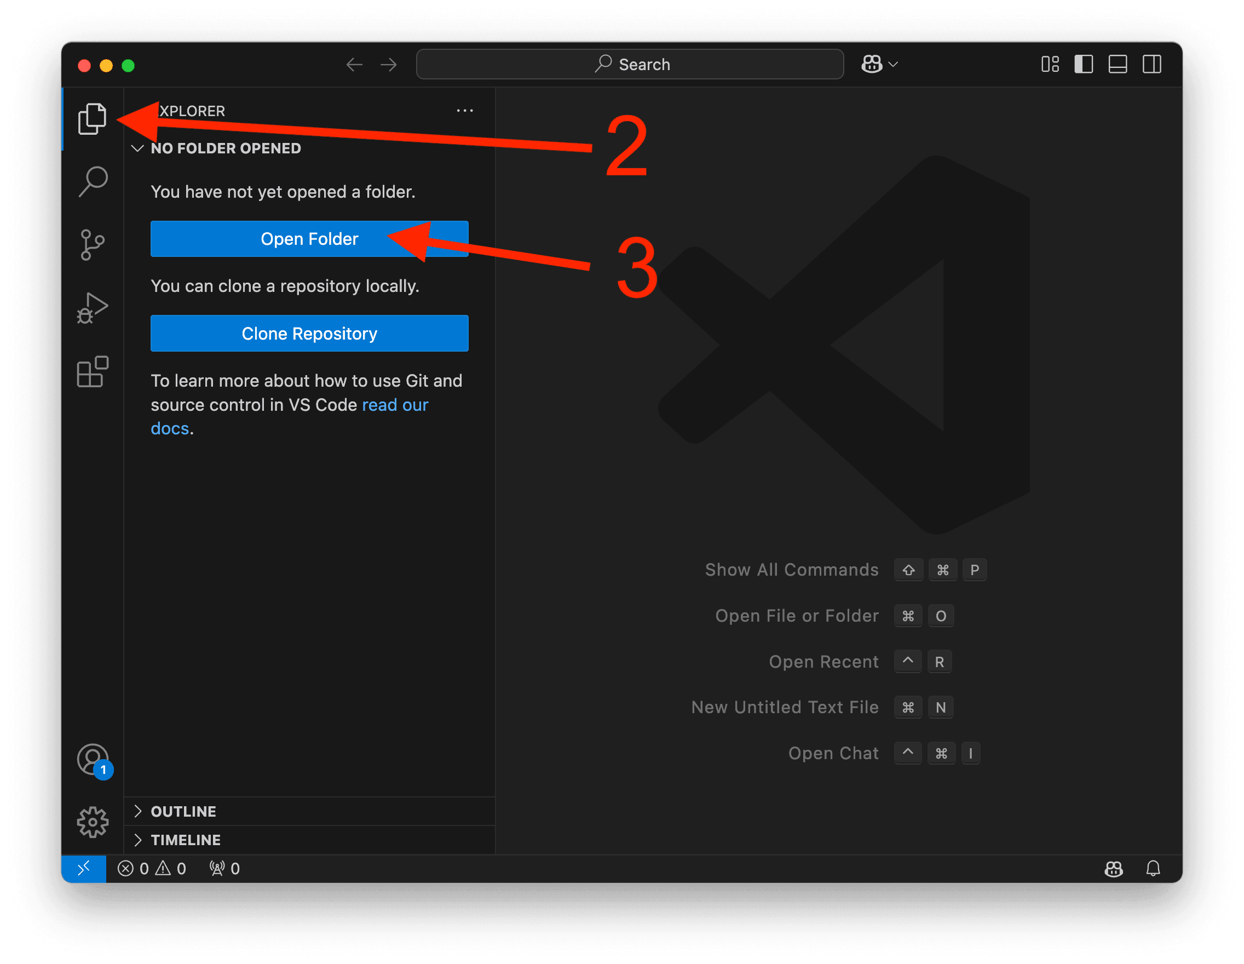The width and height of the screenshot is (1244, 964).
Task: Open the Manage settings gear
Action: click(93, 822)
